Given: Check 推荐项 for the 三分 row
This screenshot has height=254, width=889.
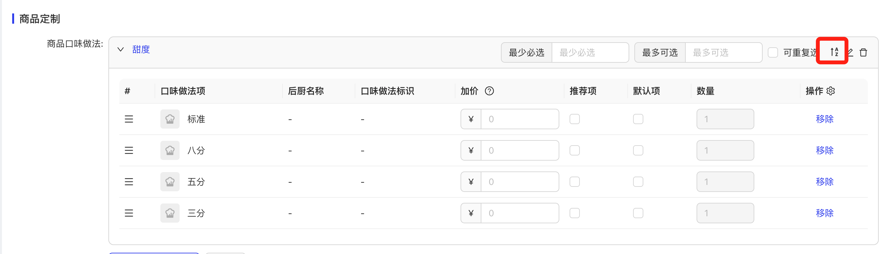Looking at the screenshot, I should [574, 213].
